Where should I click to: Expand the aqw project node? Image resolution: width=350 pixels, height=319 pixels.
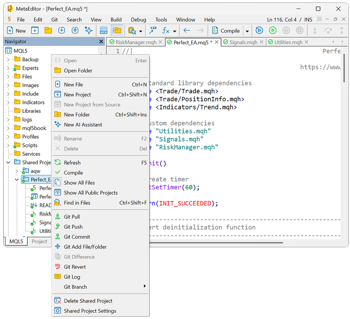click(17, 171)
